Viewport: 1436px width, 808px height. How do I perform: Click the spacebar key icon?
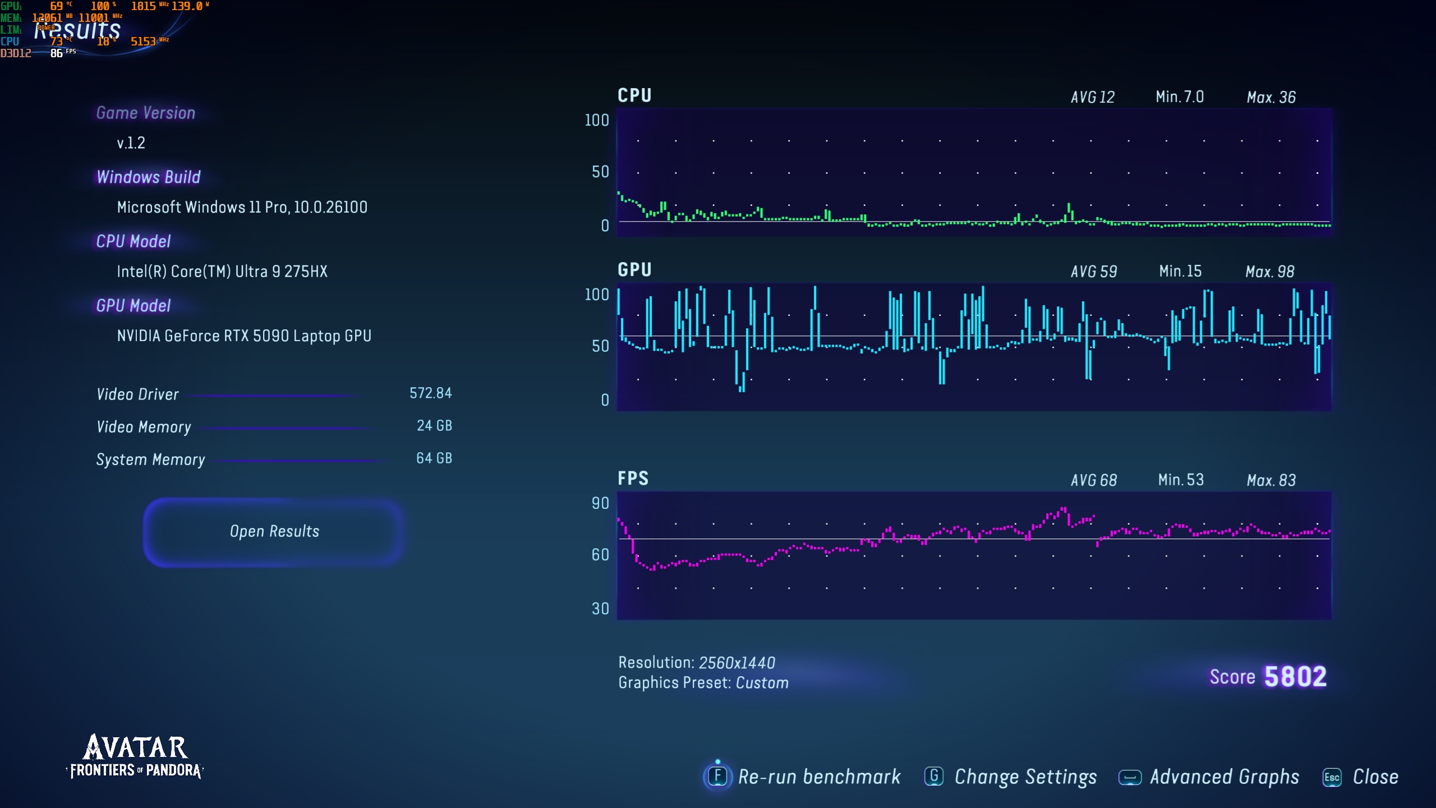(x=1130, y=778)
